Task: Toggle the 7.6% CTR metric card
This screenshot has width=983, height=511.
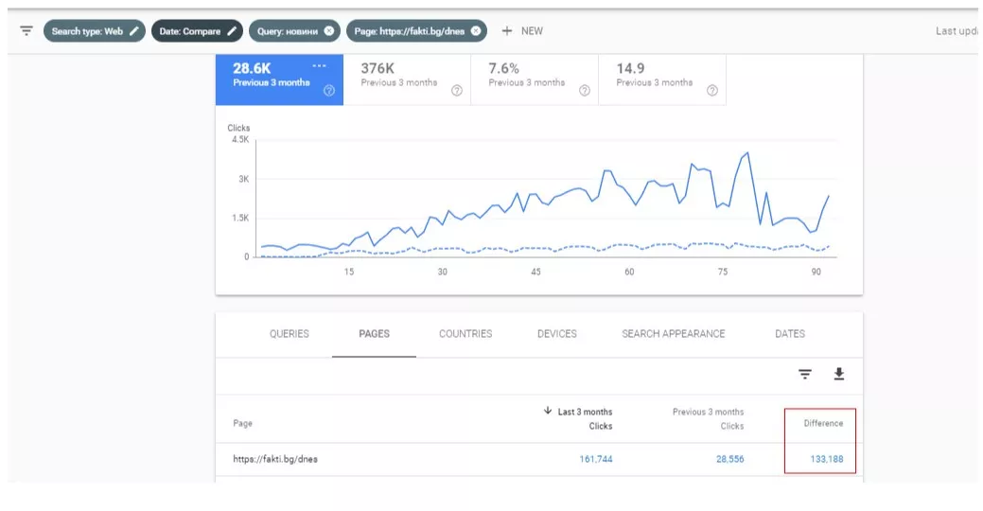Action: (535, 79)
